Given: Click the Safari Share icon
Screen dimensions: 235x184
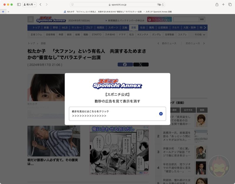Looking at the screenshot, I should 217,5.
